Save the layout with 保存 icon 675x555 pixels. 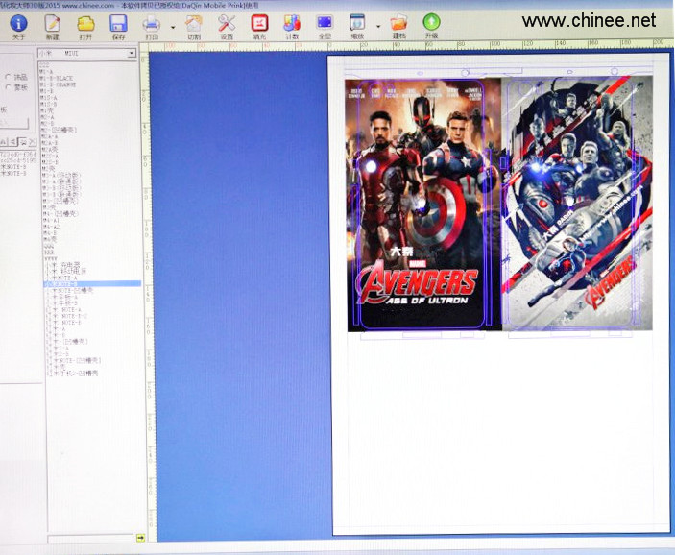118,23
